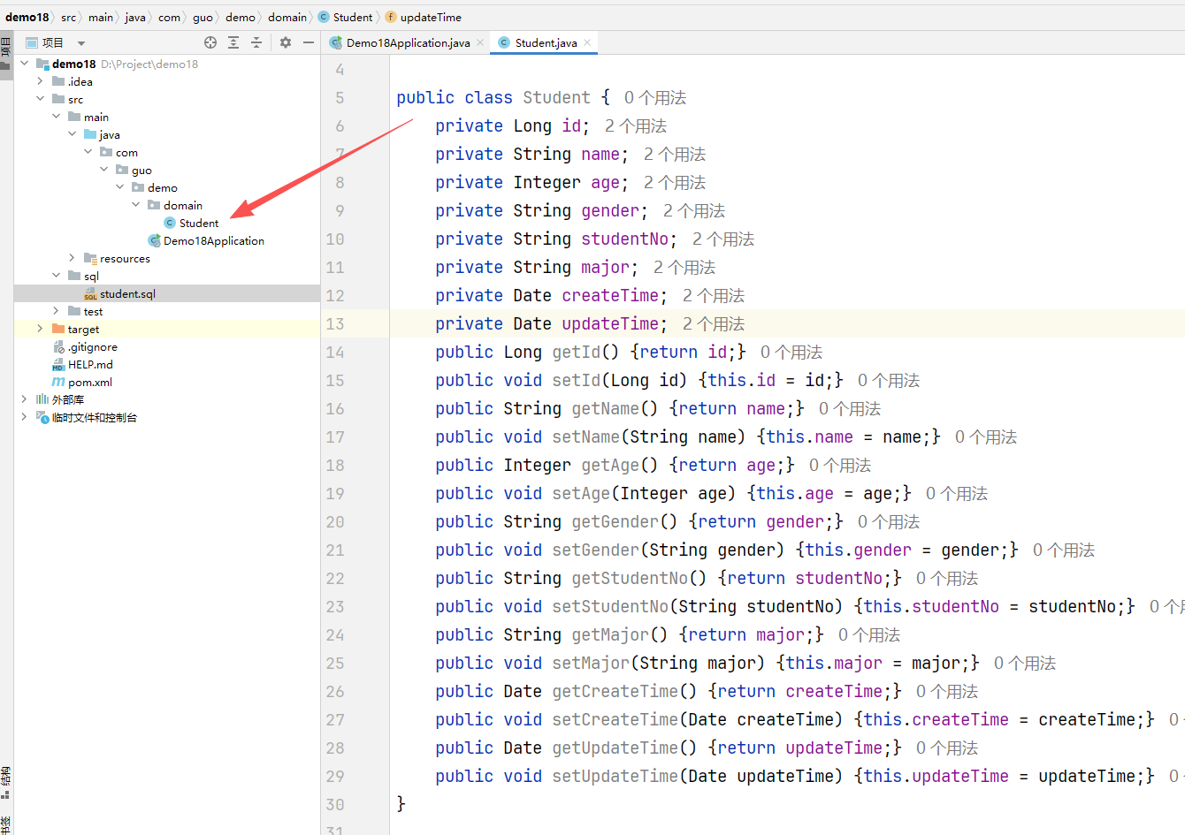This screenshot has width=1185, height=835.
Task: Open the project view dropdown arrow
Action: [81, 43]
